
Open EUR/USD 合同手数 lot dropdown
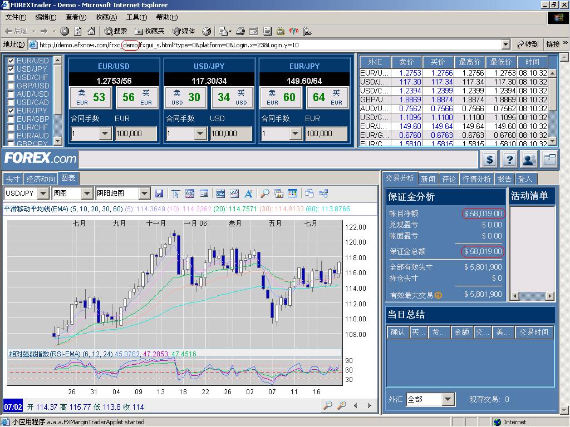(x=105, y=133)
